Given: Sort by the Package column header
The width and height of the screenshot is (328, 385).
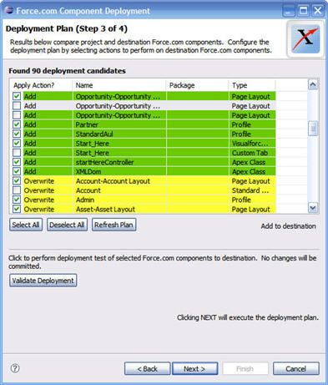Looking at the screenshot, I should pos(197,85).
